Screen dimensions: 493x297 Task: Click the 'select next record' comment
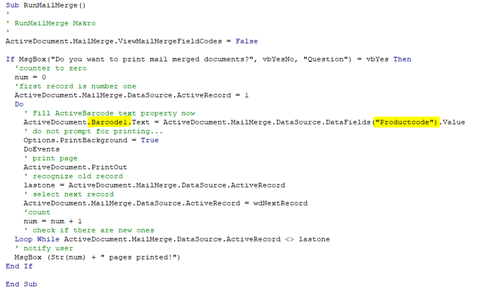(69, 194)
